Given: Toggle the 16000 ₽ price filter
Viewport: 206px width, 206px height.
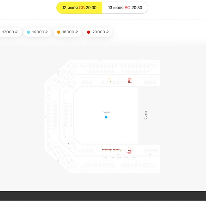Looking at the screenshot, I should 37,32.
